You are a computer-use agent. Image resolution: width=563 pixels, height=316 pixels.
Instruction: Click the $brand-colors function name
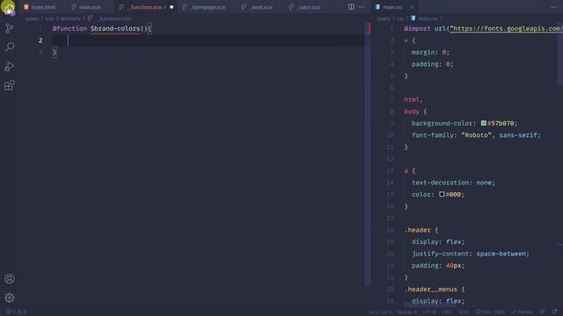(x=115, y=29)
